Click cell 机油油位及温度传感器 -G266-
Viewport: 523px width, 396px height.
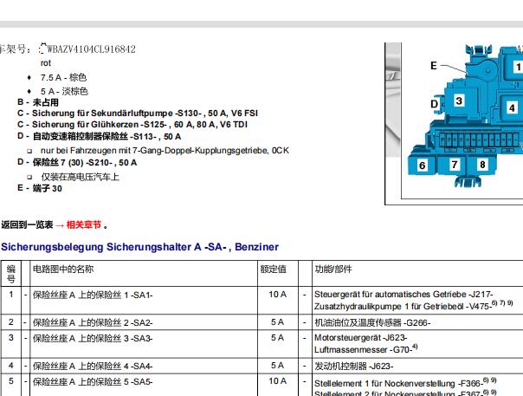372,322
